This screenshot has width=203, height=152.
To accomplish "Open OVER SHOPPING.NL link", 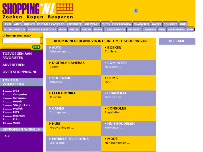I will [x=20, y=72].
